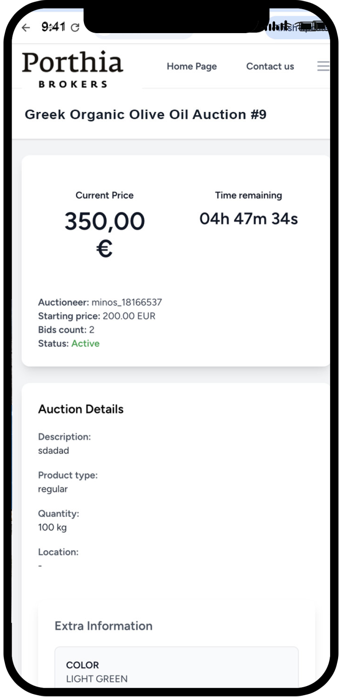Open the Contact us nav item
Image resolution: width=343 pixels, height=697 pixels.
click(270, 66)
